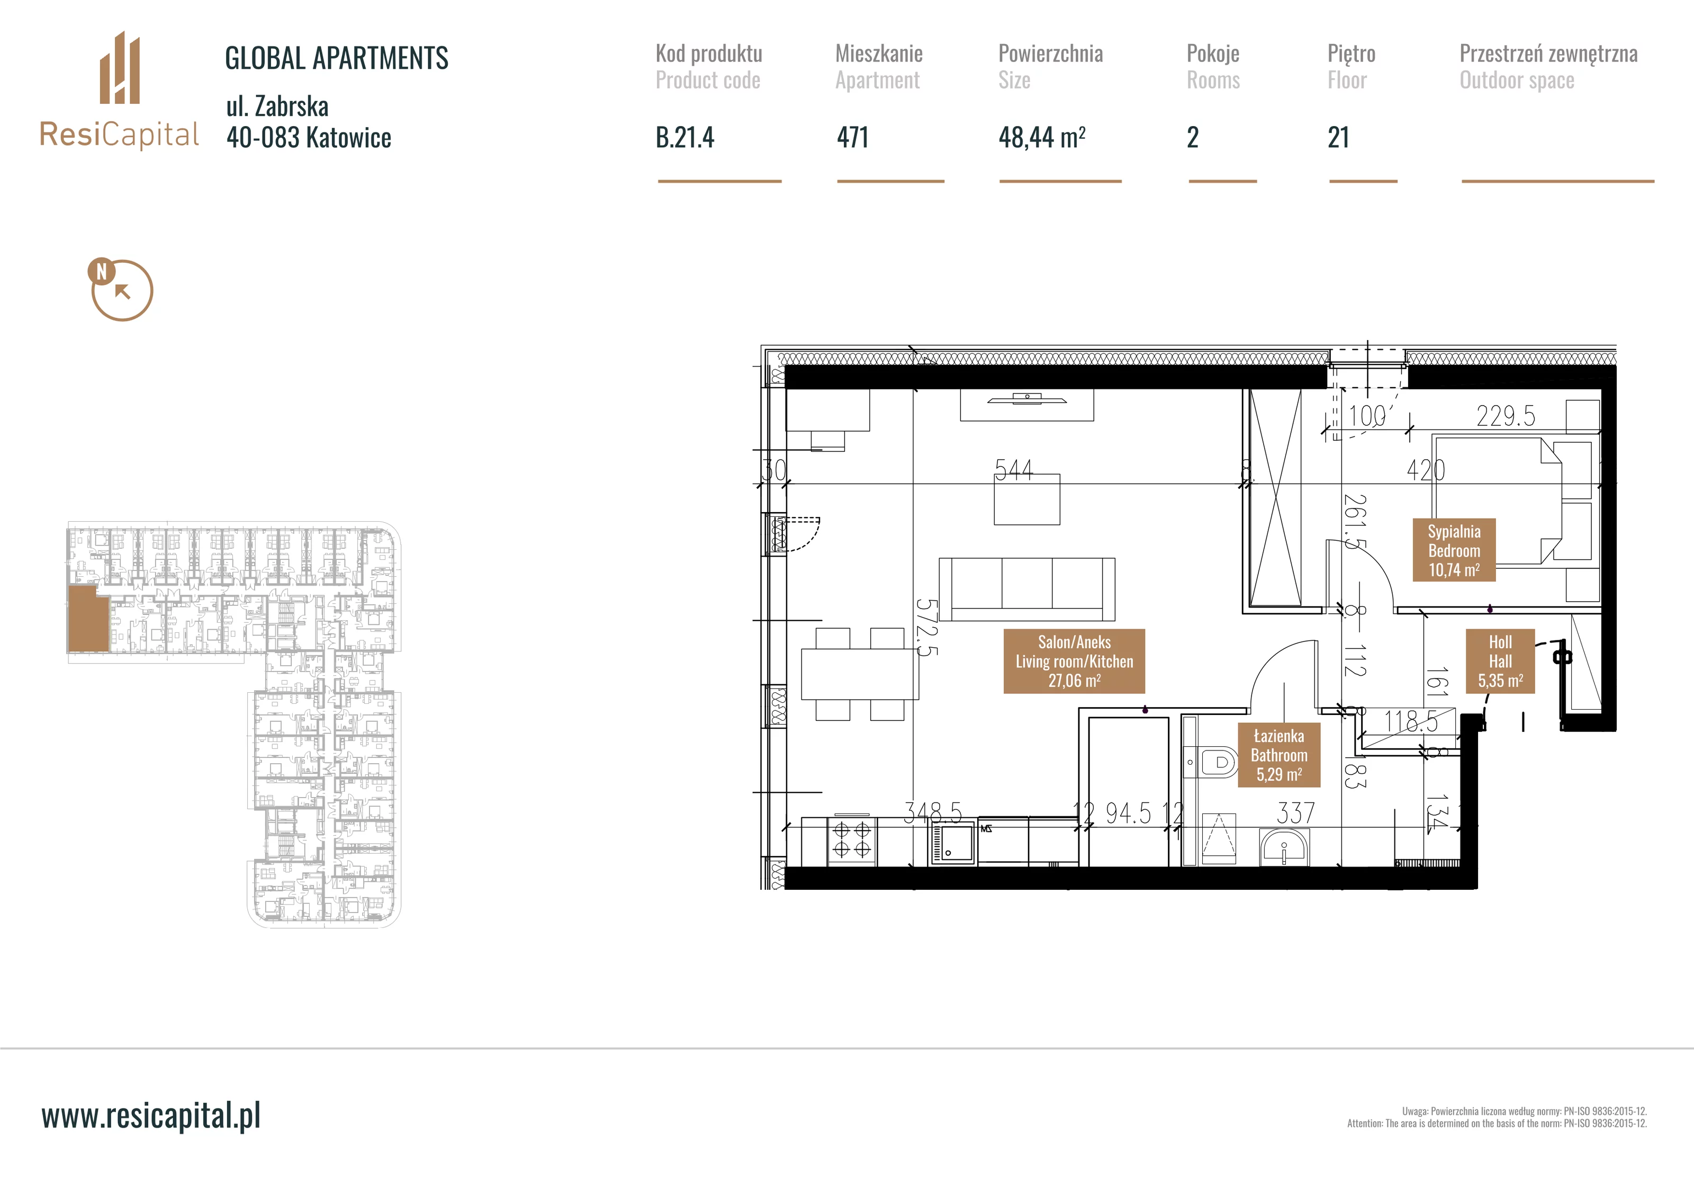Click the GLOBAL APARTMENTS title
The width and height of the screenshot is (1694, 1198).
click(x=337, y=58)
